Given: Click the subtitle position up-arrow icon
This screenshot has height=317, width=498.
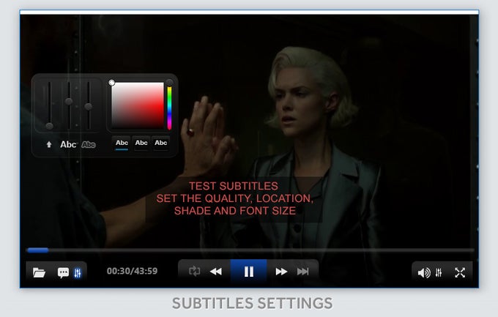Looking at the screenshot, I should coord(49,144).
